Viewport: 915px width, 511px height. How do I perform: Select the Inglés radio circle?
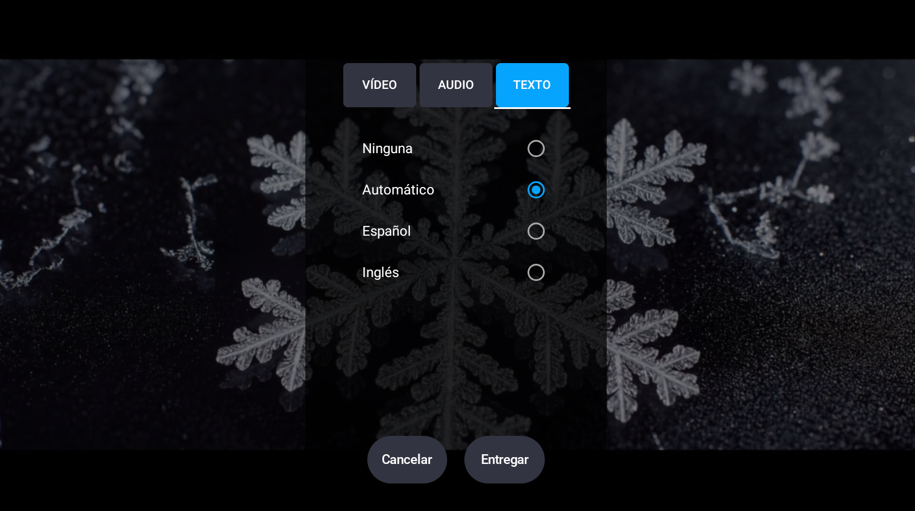[536, 272]
